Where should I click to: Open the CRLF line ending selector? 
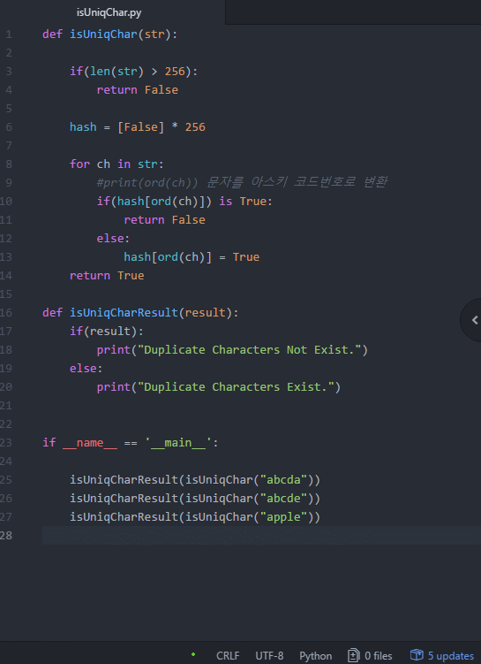click(228, 655)
